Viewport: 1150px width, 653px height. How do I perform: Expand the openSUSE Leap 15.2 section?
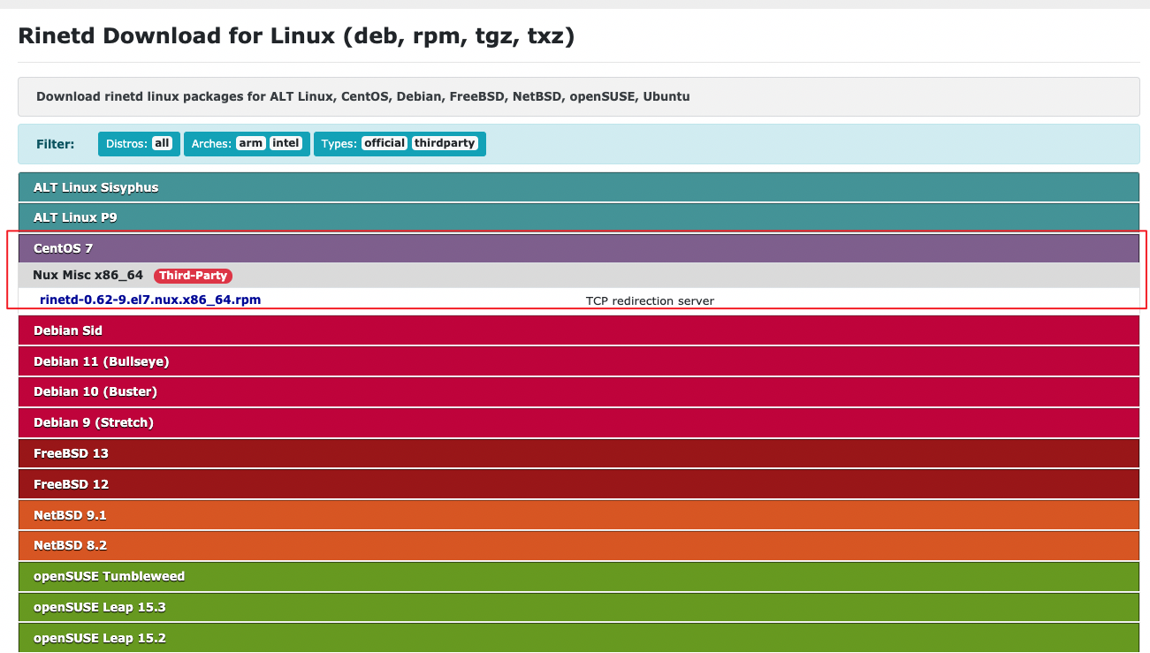tap(579, 638)
